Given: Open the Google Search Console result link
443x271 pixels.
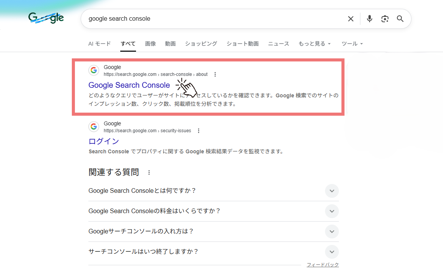Looking at the screenshot, I should click(x=129, y=85).
